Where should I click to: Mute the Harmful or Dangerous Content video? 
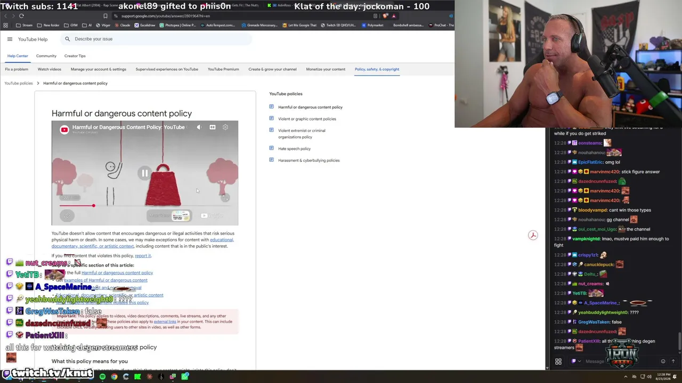point(199,127)
